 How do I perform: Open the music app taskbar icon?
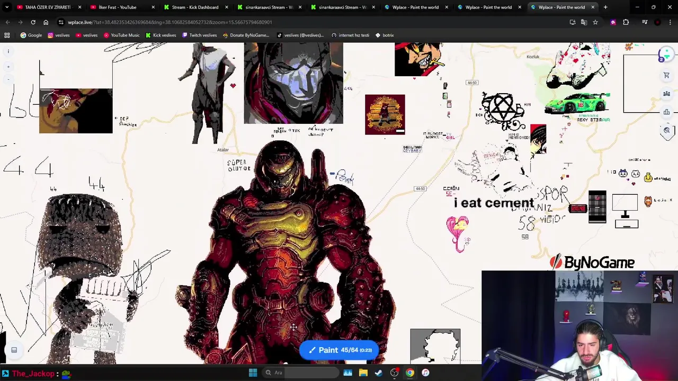[425, 373]
